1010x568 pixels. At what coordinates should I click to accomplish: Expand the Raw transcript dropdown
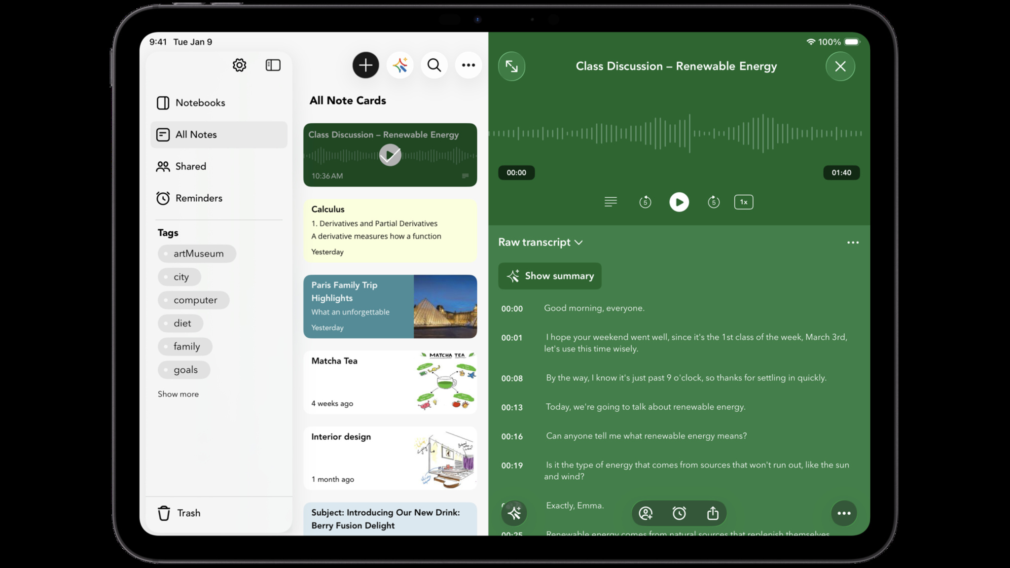tap(541, 242)
